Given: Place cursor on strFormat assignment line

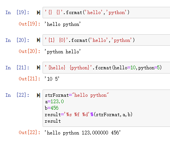Looking at the screenshot, I should 77,95.
